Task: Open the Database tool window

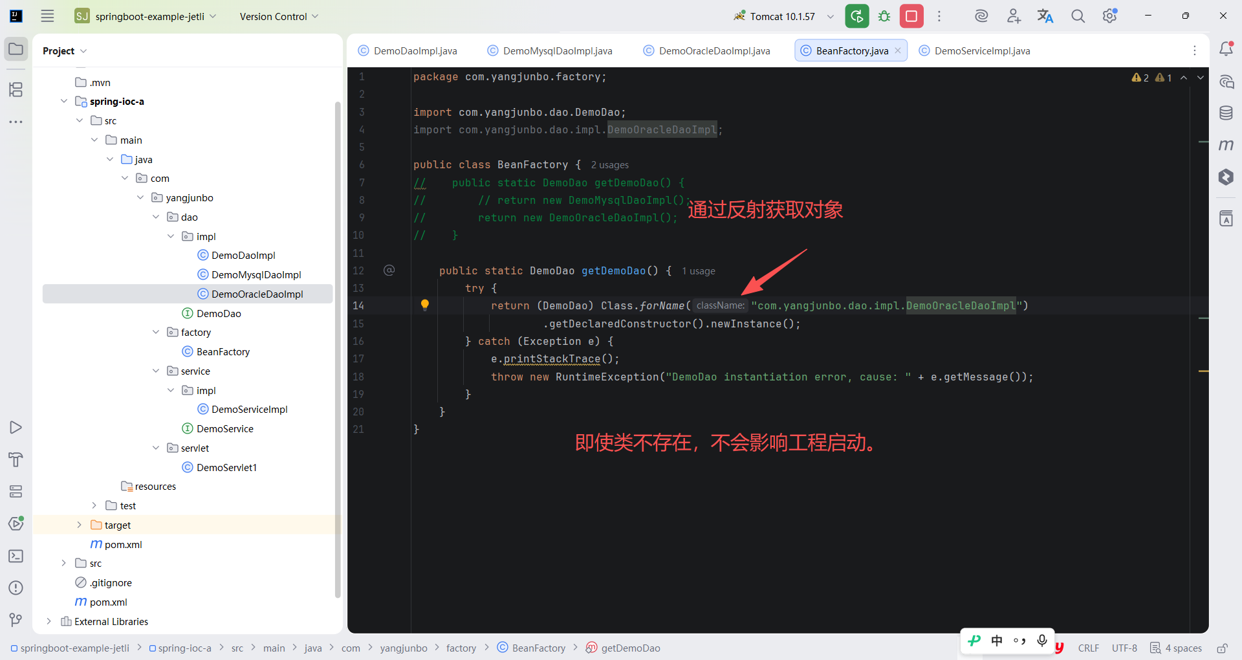Action: click(x=1226, y=113)
